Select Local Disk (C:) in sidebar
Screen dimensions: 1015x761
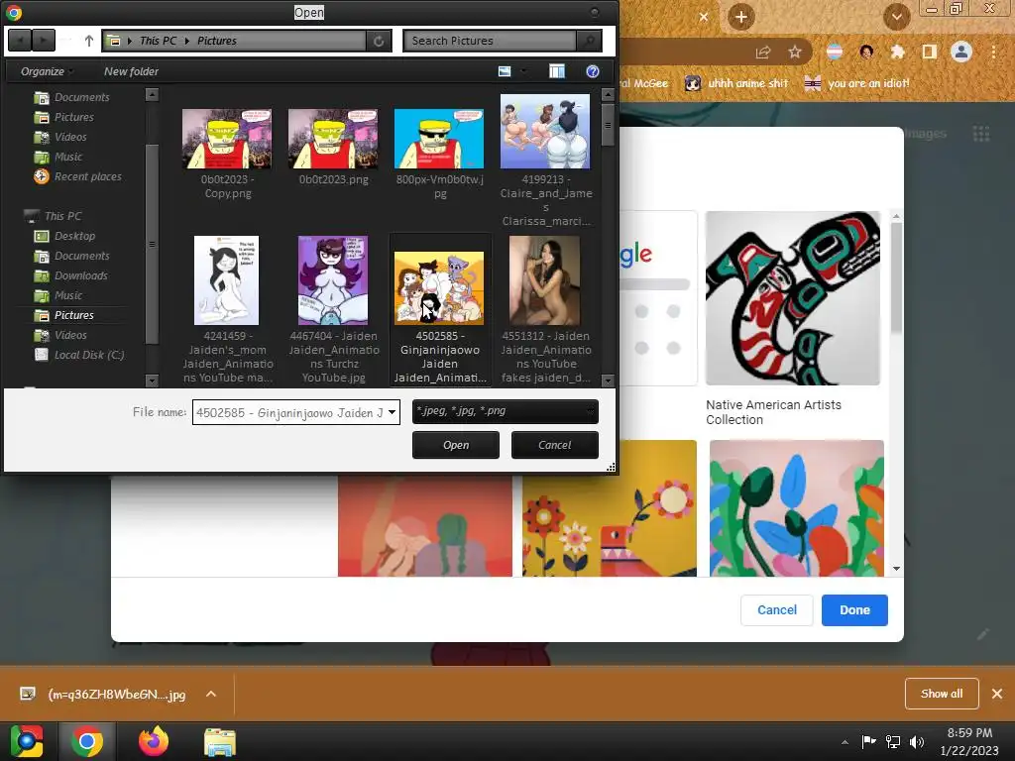(79, 355)
